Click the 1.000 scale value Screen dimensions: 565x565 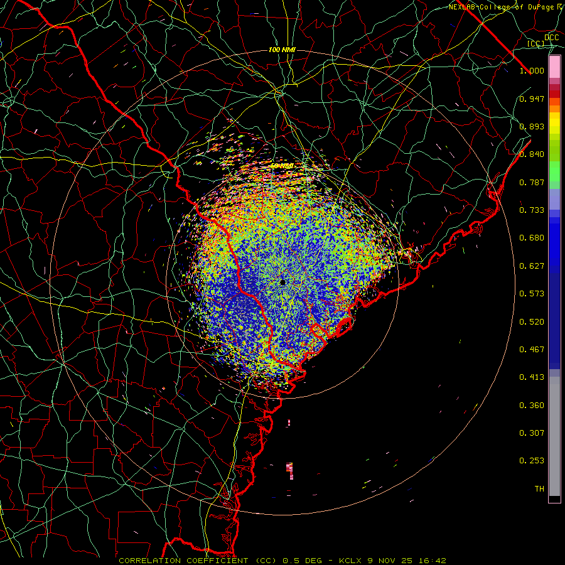pyautogui.click(x=532, y=70)
